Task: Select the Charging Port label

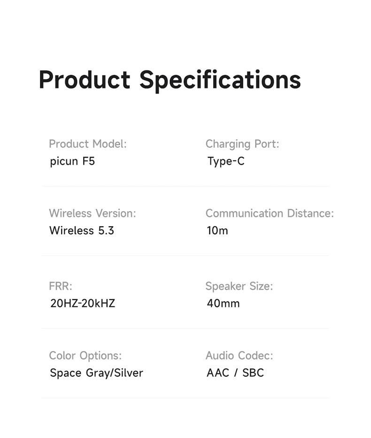Action: [242, 144]
